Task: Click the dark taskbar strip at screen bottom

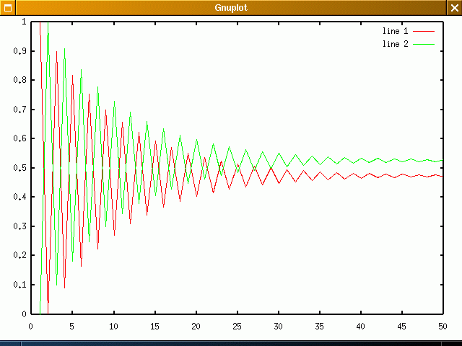Action: [231, 342]
